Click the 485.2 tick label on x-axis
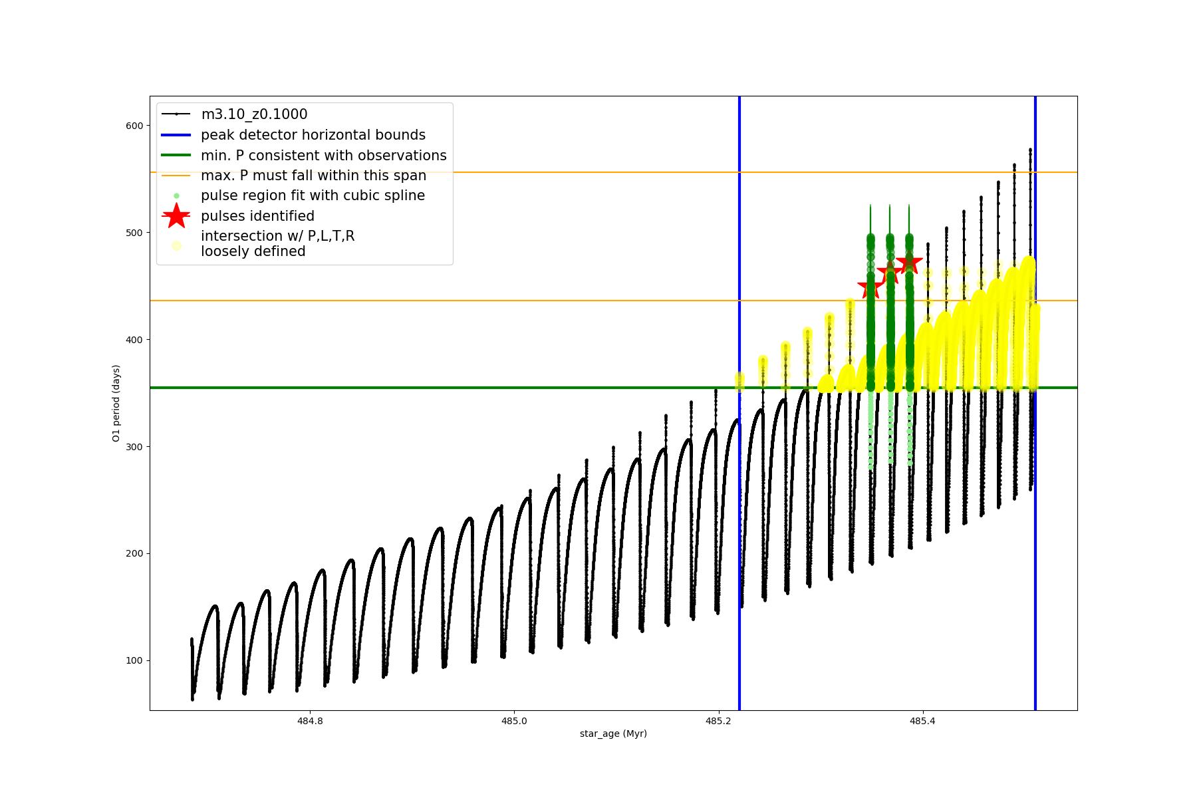 718,721
